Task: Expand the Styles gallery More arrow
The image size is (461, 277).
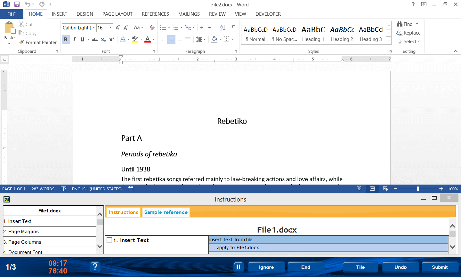Action: coord(389,41)
